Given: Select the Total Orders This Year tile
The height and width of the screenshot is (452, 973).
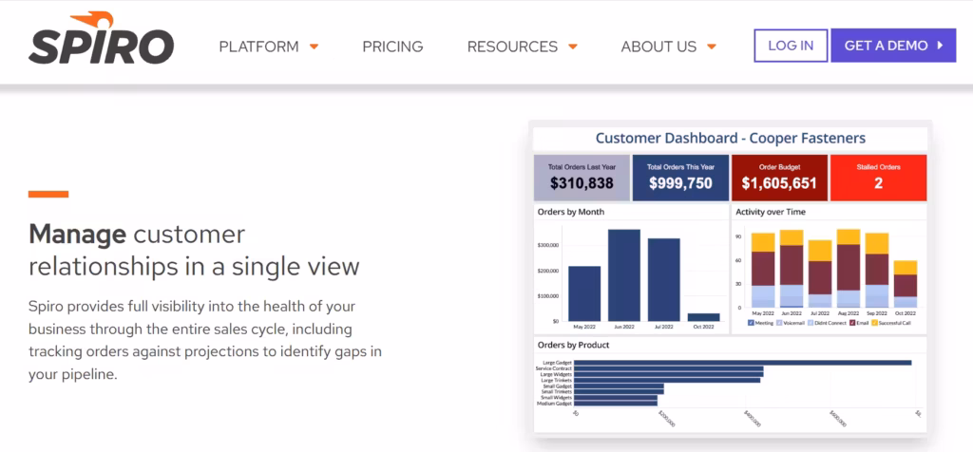Looking at the screenshot, I should (680, 178).
